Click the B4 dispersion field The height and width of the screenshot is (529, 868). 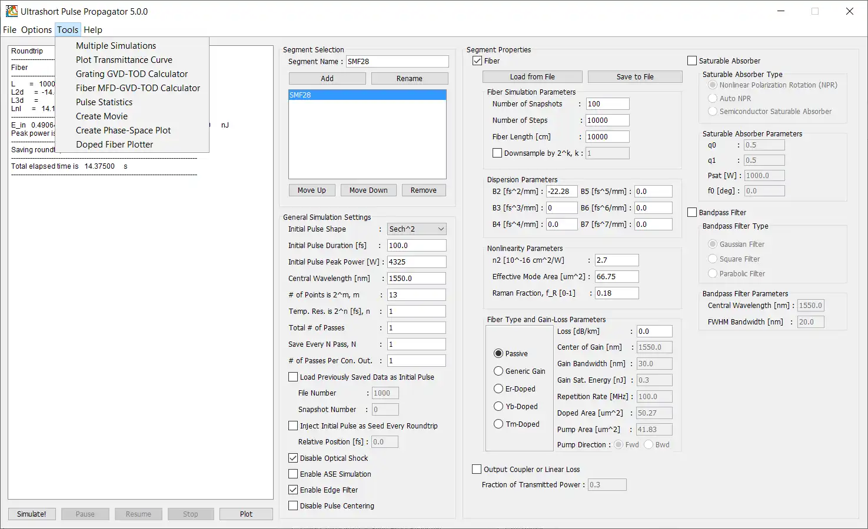[x=562, y=224]
